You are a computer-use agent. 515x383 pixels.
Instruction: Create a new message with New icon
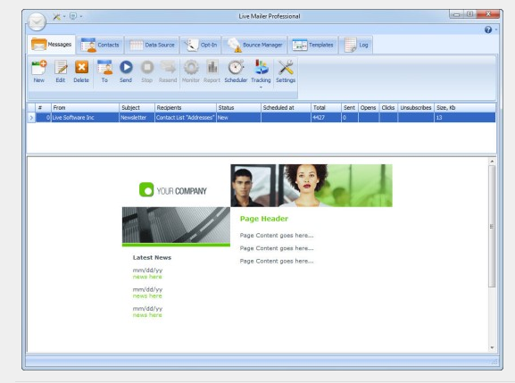pyautogui.click(x=39, y=71)
